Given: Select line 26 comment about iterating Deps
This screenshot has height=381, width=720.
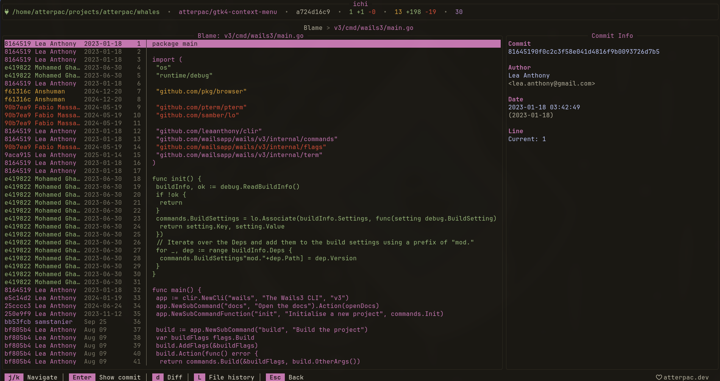Looking at the screenshot, I should tap(252, 242).
